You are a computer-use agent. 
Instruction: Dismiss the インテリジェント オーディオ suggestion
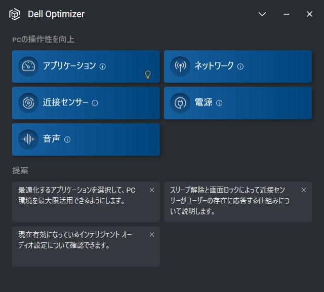[152, 235]
